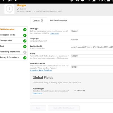Image resolution: width=113 pixels, height=113 pixels.
Task: Click the green check beside Configuration
Action: click(25, 41)
